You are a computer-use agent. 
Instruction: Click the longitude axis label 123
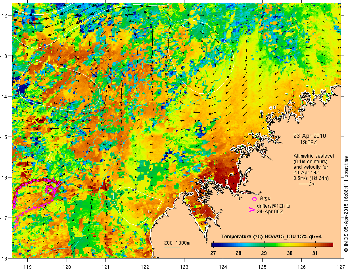pos(184,267)
